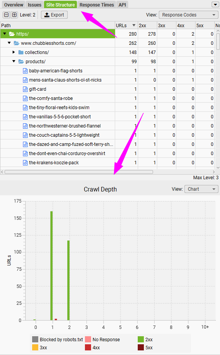Screen dimensions: 220x355
Task: Click the 2xx green legend swatch
Action: [x=141, y=339]
